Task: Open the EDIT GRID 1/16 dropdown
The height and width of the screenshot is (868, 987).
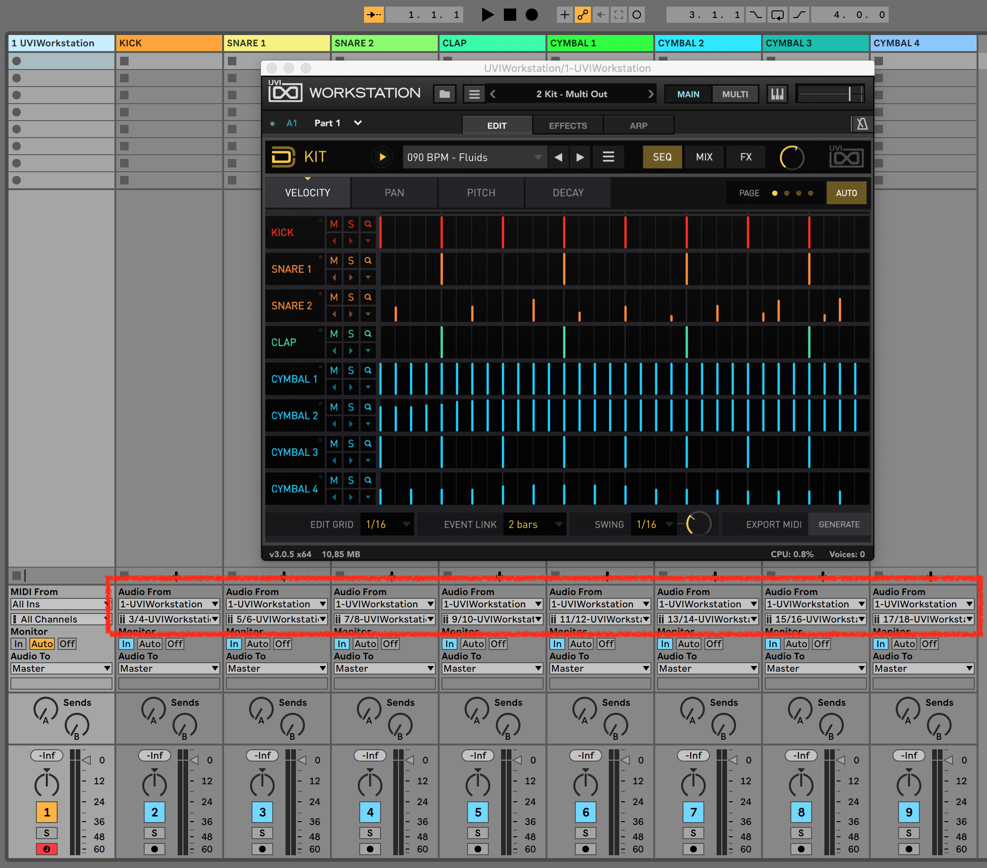Action: tap(387, 525)
